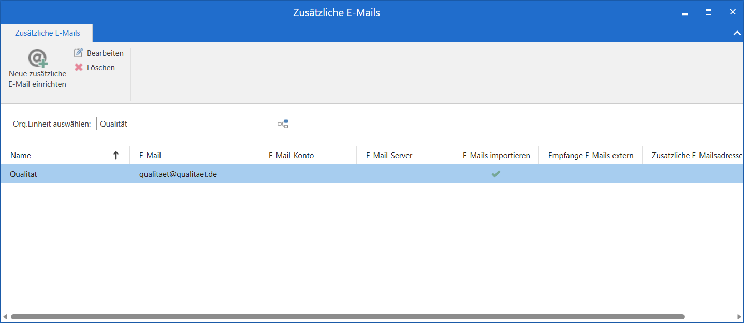Image resolution: width=744 pixels, height=323 pixels.
Task: Click inside the Org.Einheit auswählen input field
Action: (x=181, y=124)
